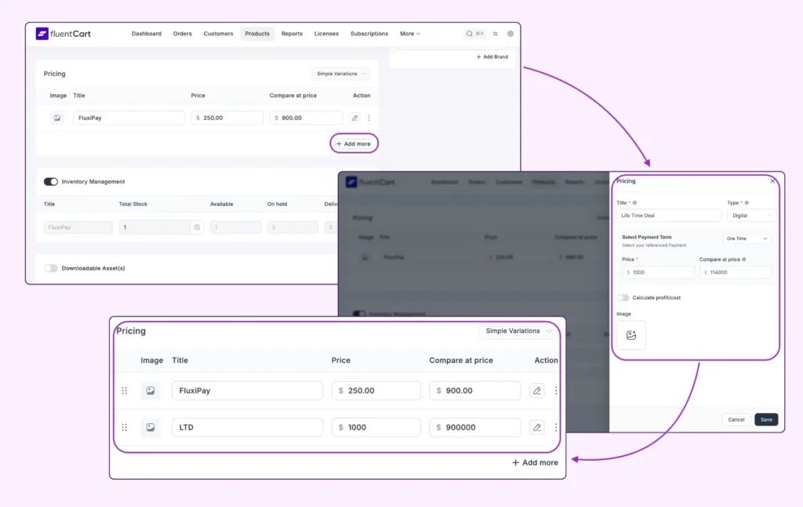Viewport: 803px width, 507px height.
Task: Click the settings gear in the top bar
Action: (511, 34)
